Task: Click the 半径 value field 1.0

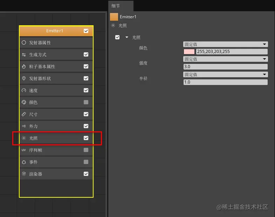Action: click(x=225, y=82)
